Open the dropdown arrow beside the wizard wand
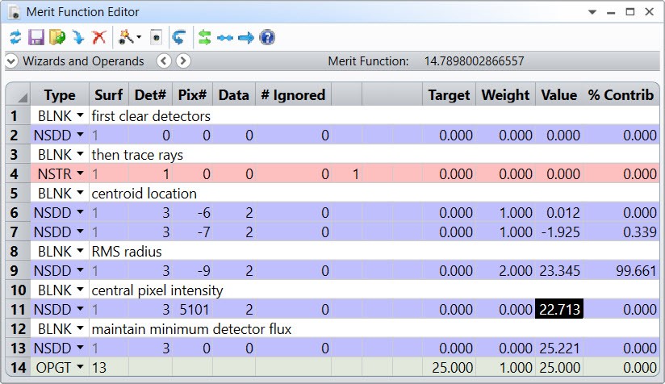Viewport: 665px width, 384px height. pyautogui.click(x=139, y=37)
